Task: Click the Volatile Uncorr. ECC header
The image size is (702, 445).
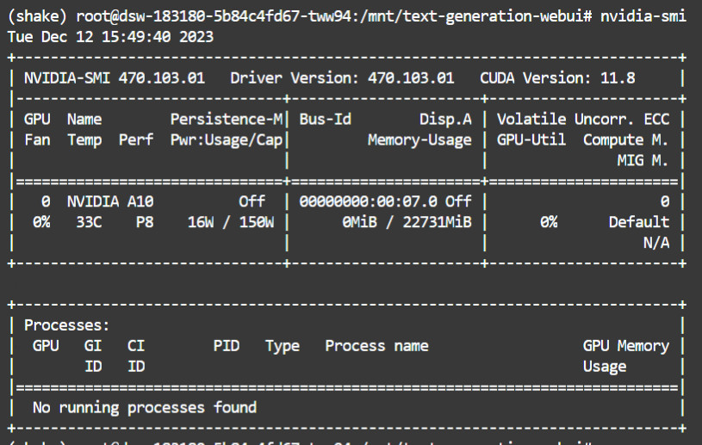Action: pyautogui.click(x=583, y=119)
